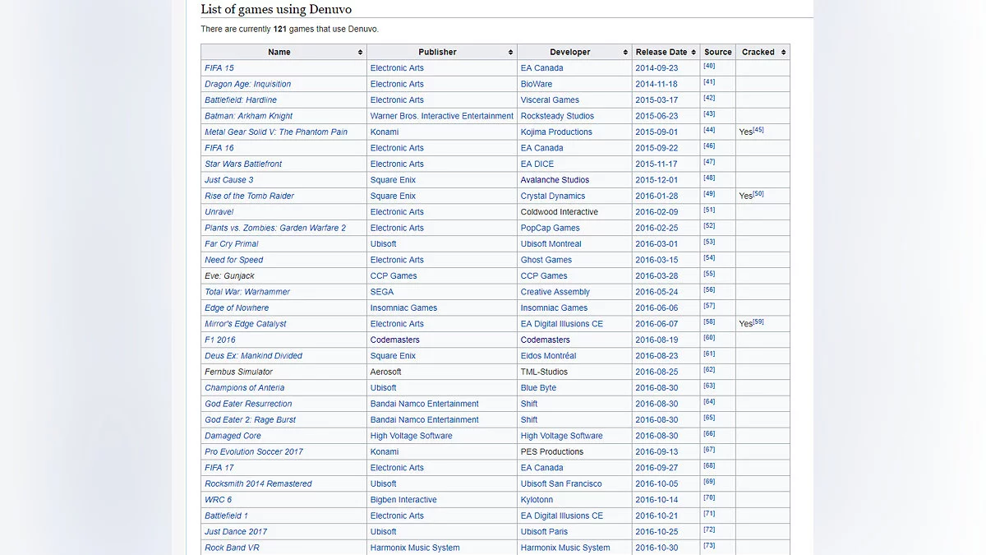986x555 pixels.
Task: Open Ubisoft Montreal developer link
Action: [x=551, y=244]
